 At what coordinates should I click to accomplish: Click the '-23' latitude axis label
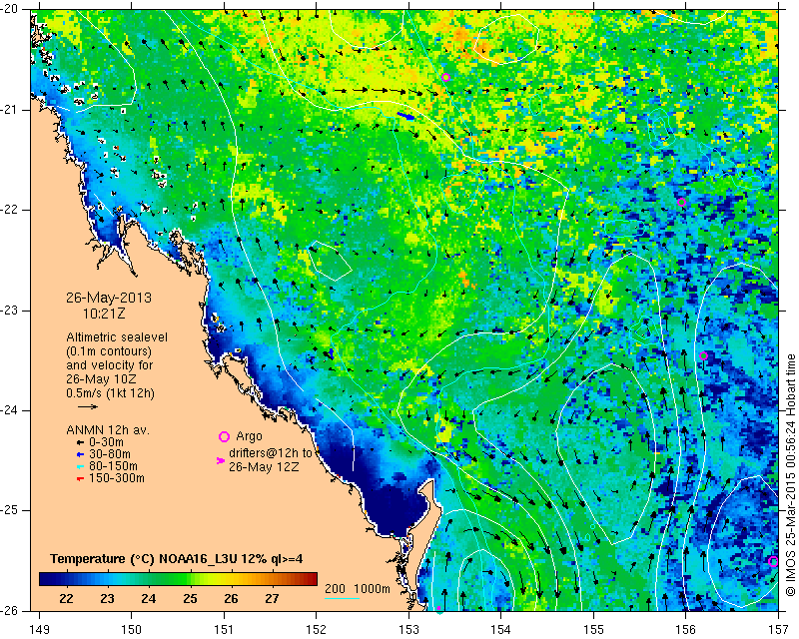coord(11,311)
